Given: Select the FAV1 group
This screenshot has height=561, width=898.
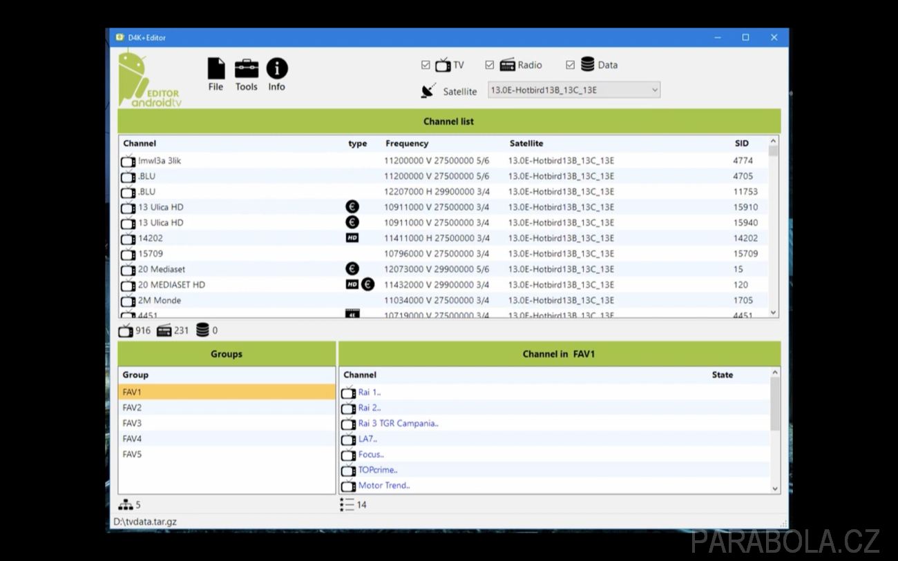Looking at the screenshot, I should (x=227, y=392).
